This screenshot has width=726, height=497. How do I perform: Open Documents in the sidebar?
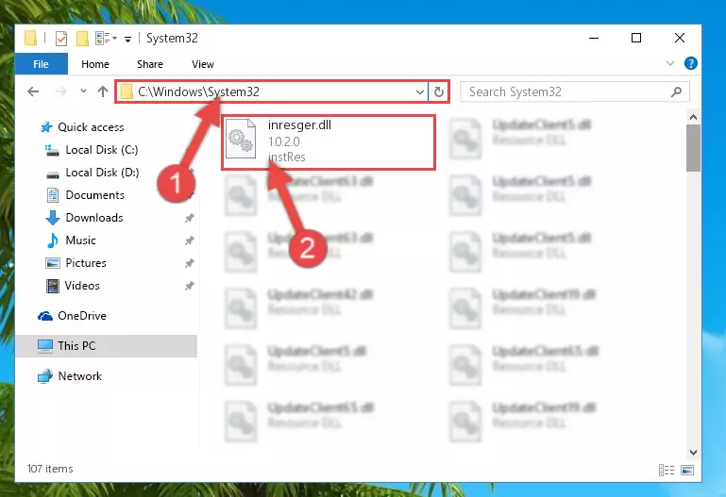(x=94, y=195)
